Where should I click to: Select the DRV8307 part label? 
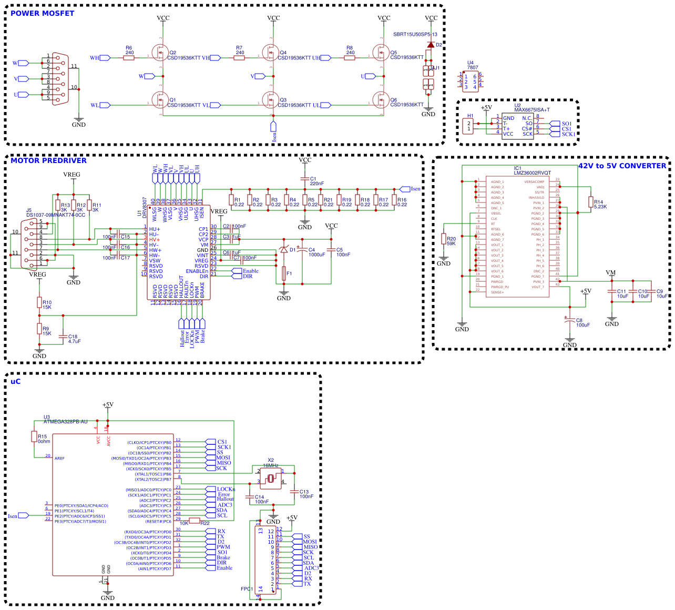145,208
